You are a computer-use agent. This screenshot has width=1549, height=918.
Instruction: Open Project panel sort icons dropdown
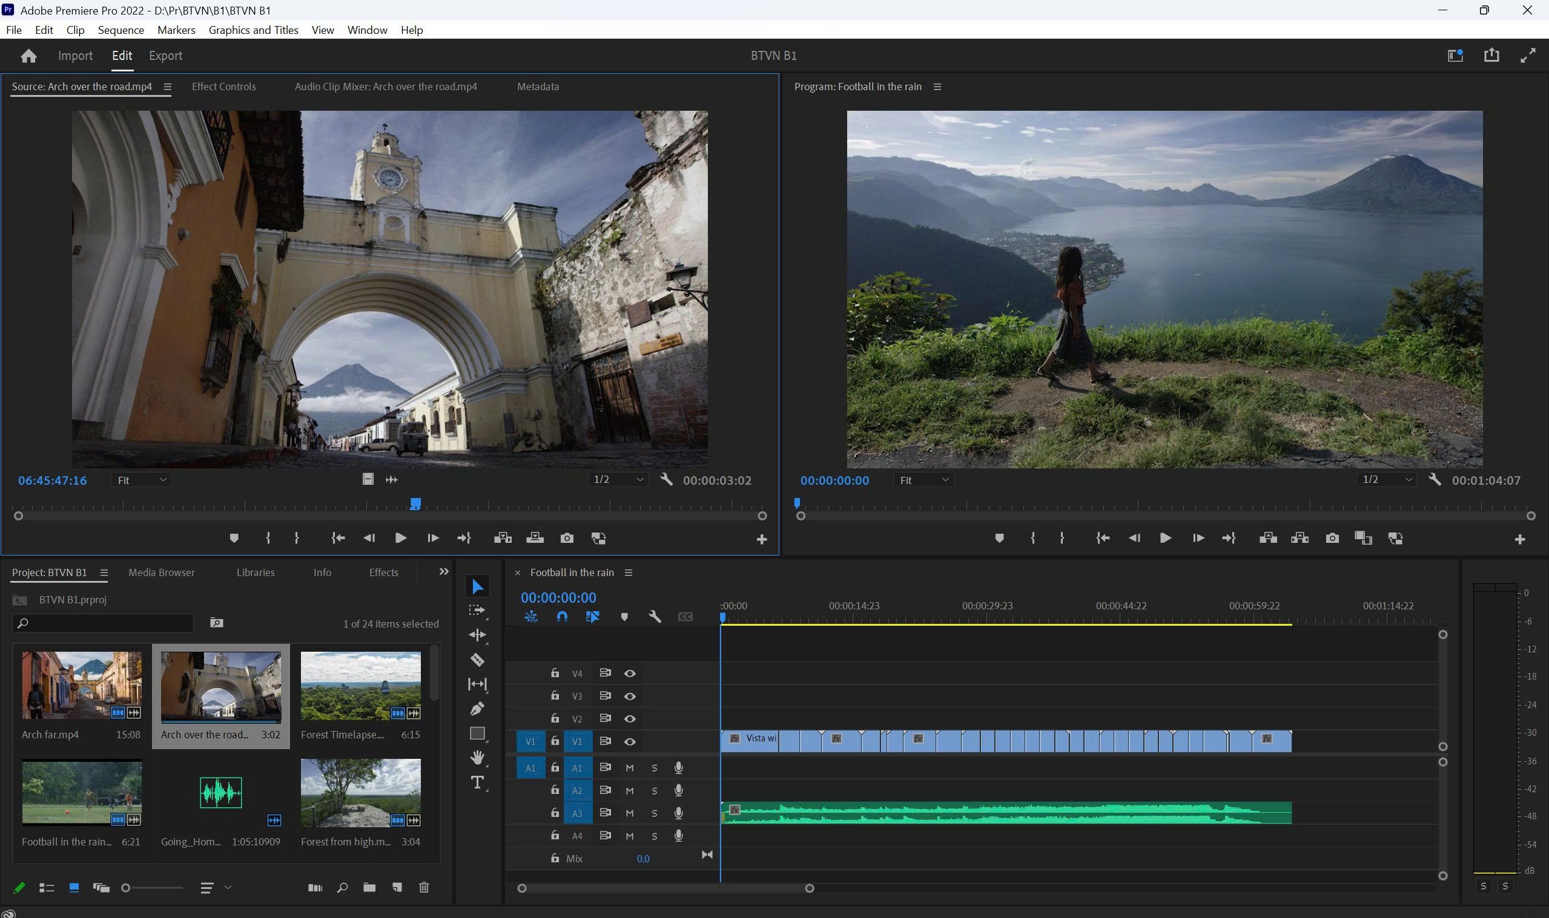click(x=214, y=888)
